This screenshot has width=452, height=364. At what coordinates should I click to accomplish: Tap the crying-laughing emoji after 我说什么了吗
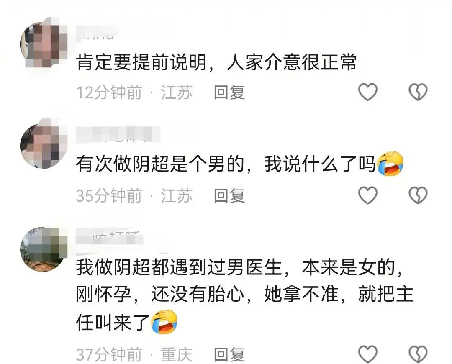[x=390, y=164]
